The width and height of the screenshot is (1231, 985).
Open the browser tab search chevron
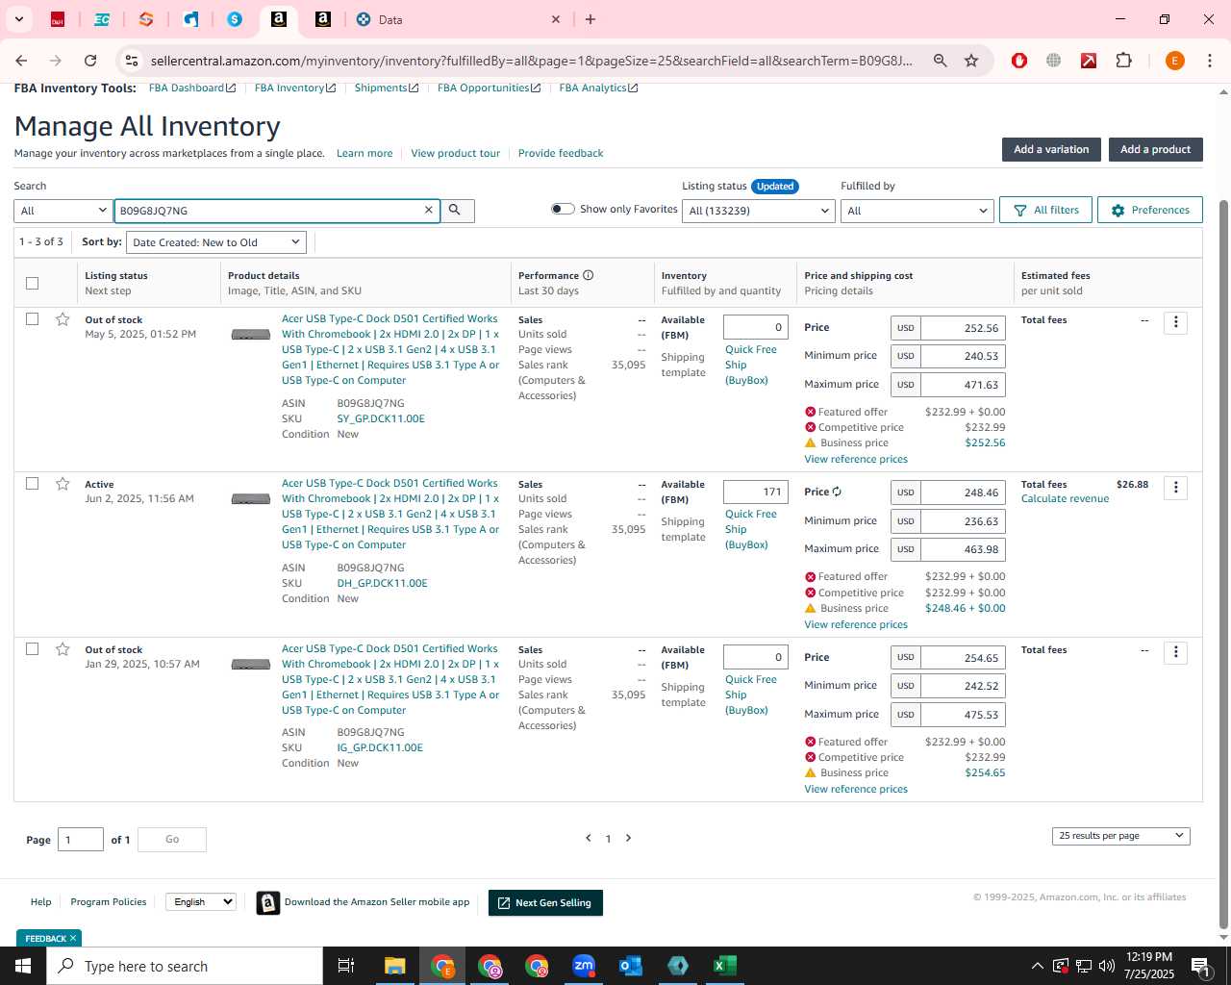18,19
